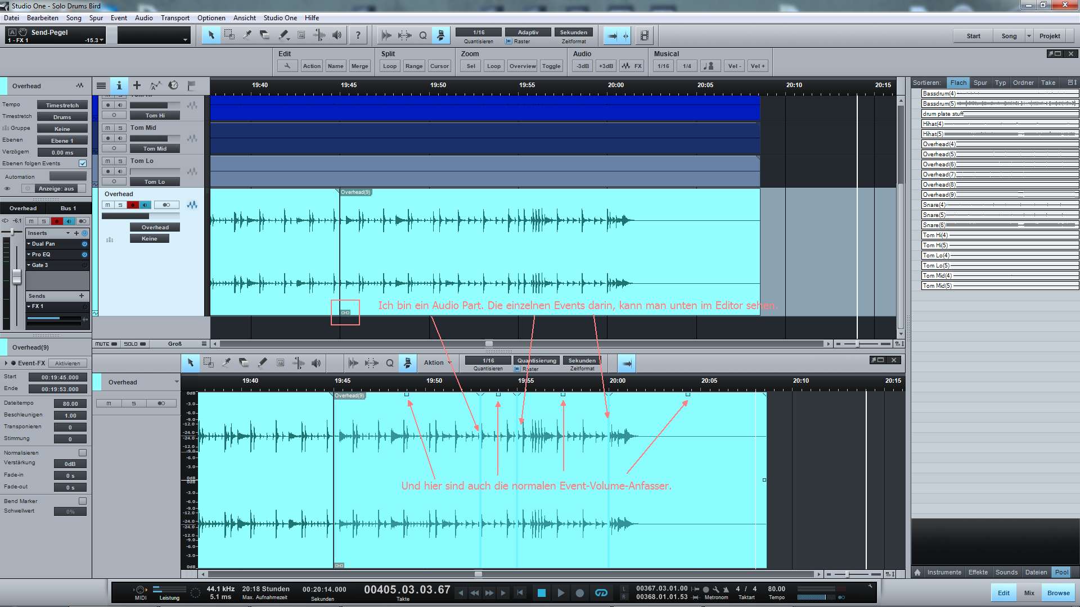Toggle record arm on Overhead track
The width and height of the screenshot is (1080, 607).
click(x=133, y=205)
